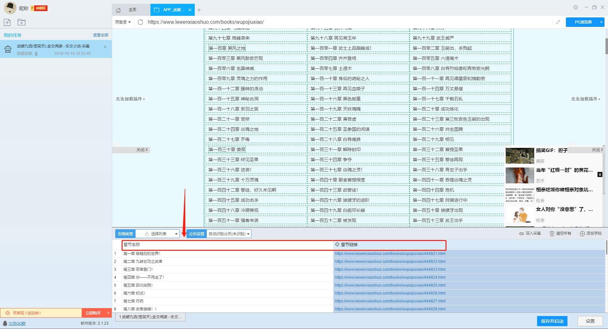
Task: Close left ad with 关闭X
Action: click(x=142, y=150)
